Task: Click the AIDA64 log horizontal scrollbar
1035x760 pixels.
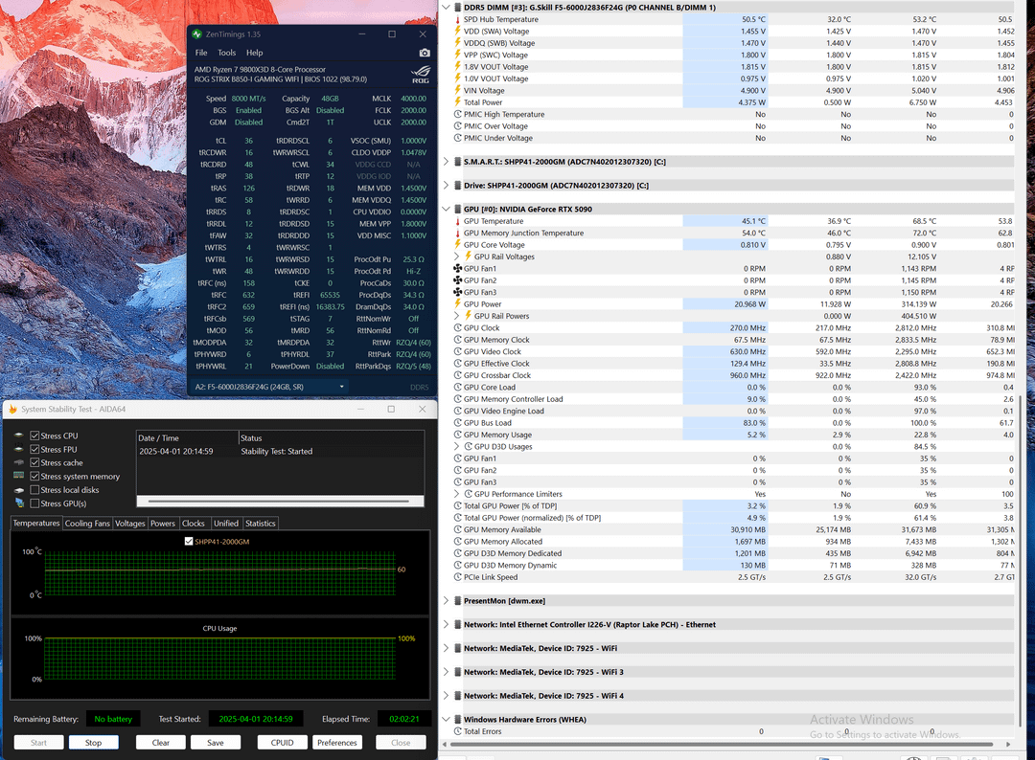Action: [280, 502]
